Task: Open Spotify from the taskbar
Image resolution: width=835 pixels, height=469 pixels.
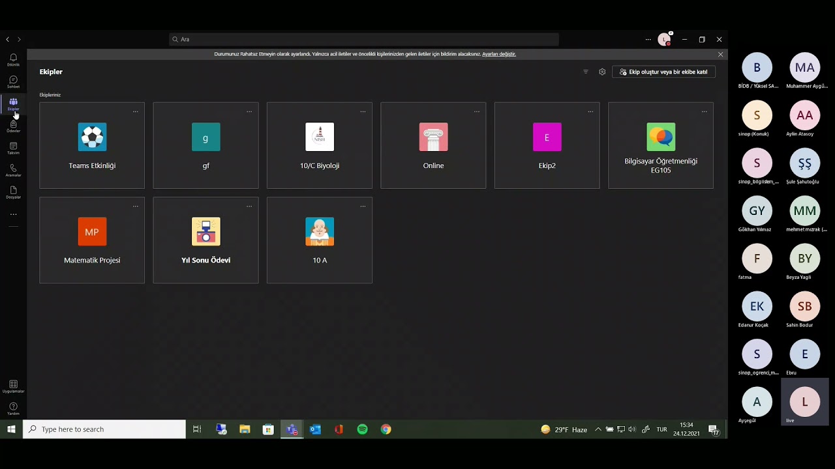Action: 362,429
